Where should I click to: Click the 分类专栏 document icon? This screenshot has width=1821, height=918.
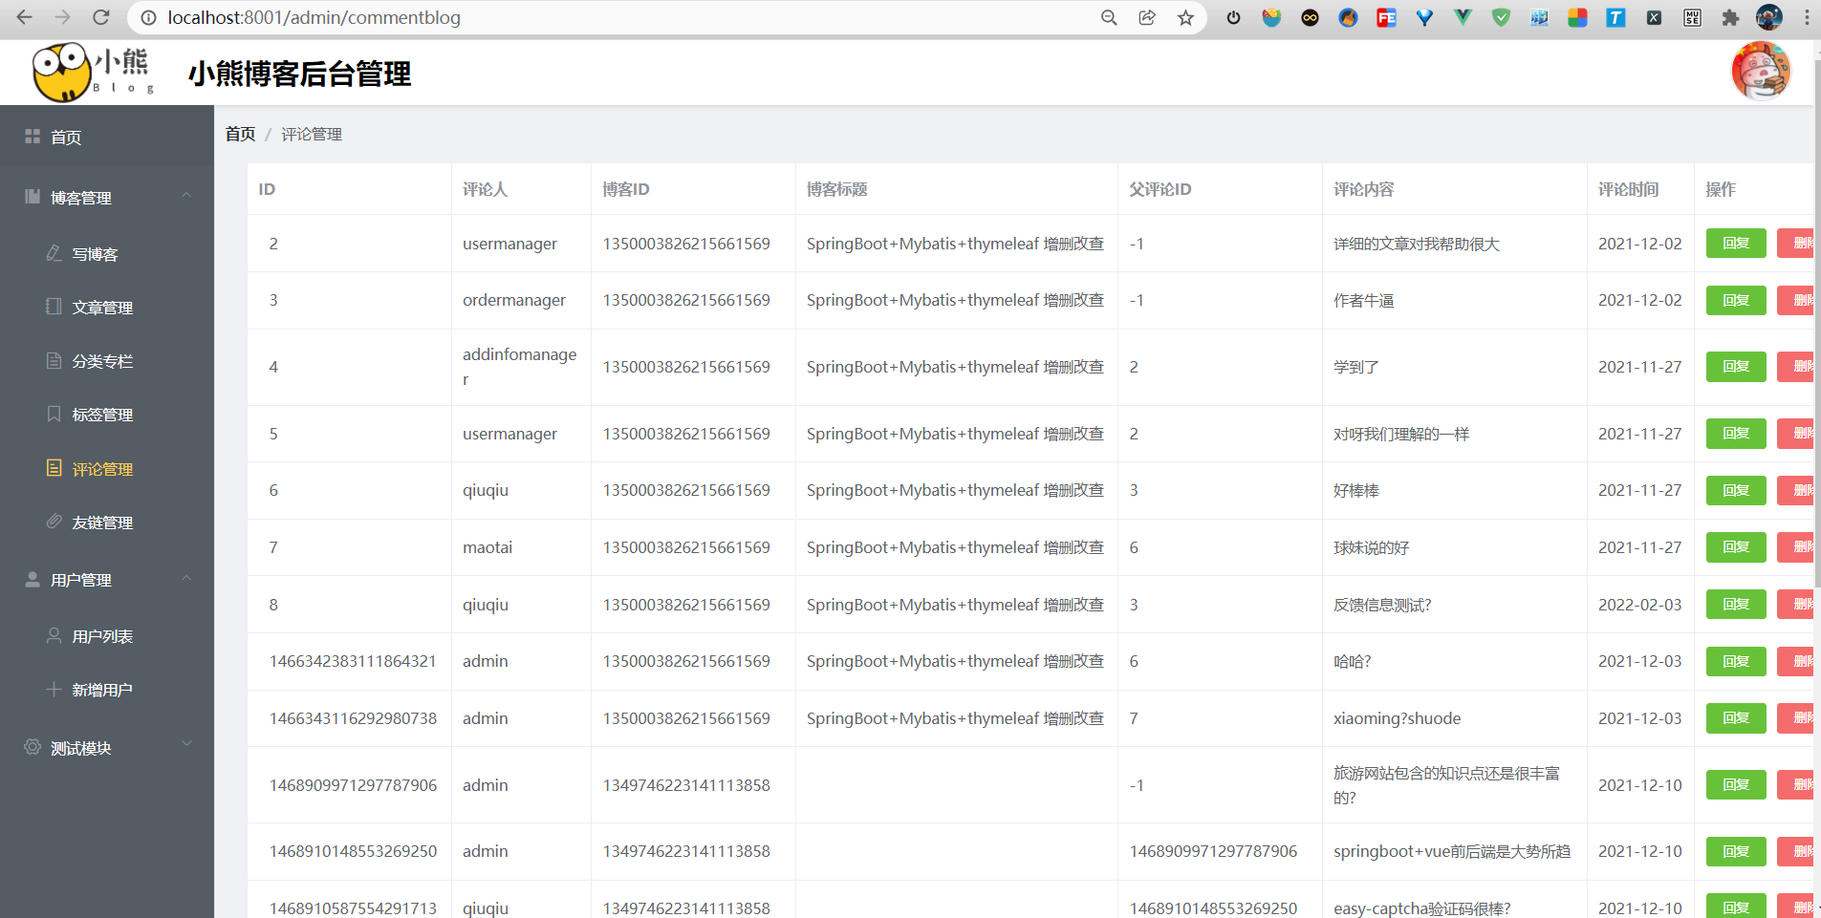pos(54,360)
